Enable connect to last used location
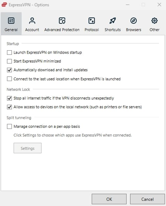166x206 pixels. tap(9, 79)
